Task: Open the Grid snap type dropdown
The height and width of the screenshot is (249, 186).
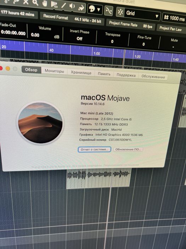Action: pyautogui.click(x=142, y=14)
